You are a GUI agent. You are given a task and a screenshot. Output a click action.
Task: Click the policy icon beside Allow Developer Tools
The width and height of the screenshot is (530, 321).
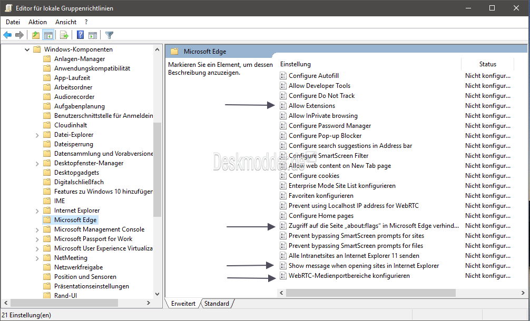coord(283,86)
